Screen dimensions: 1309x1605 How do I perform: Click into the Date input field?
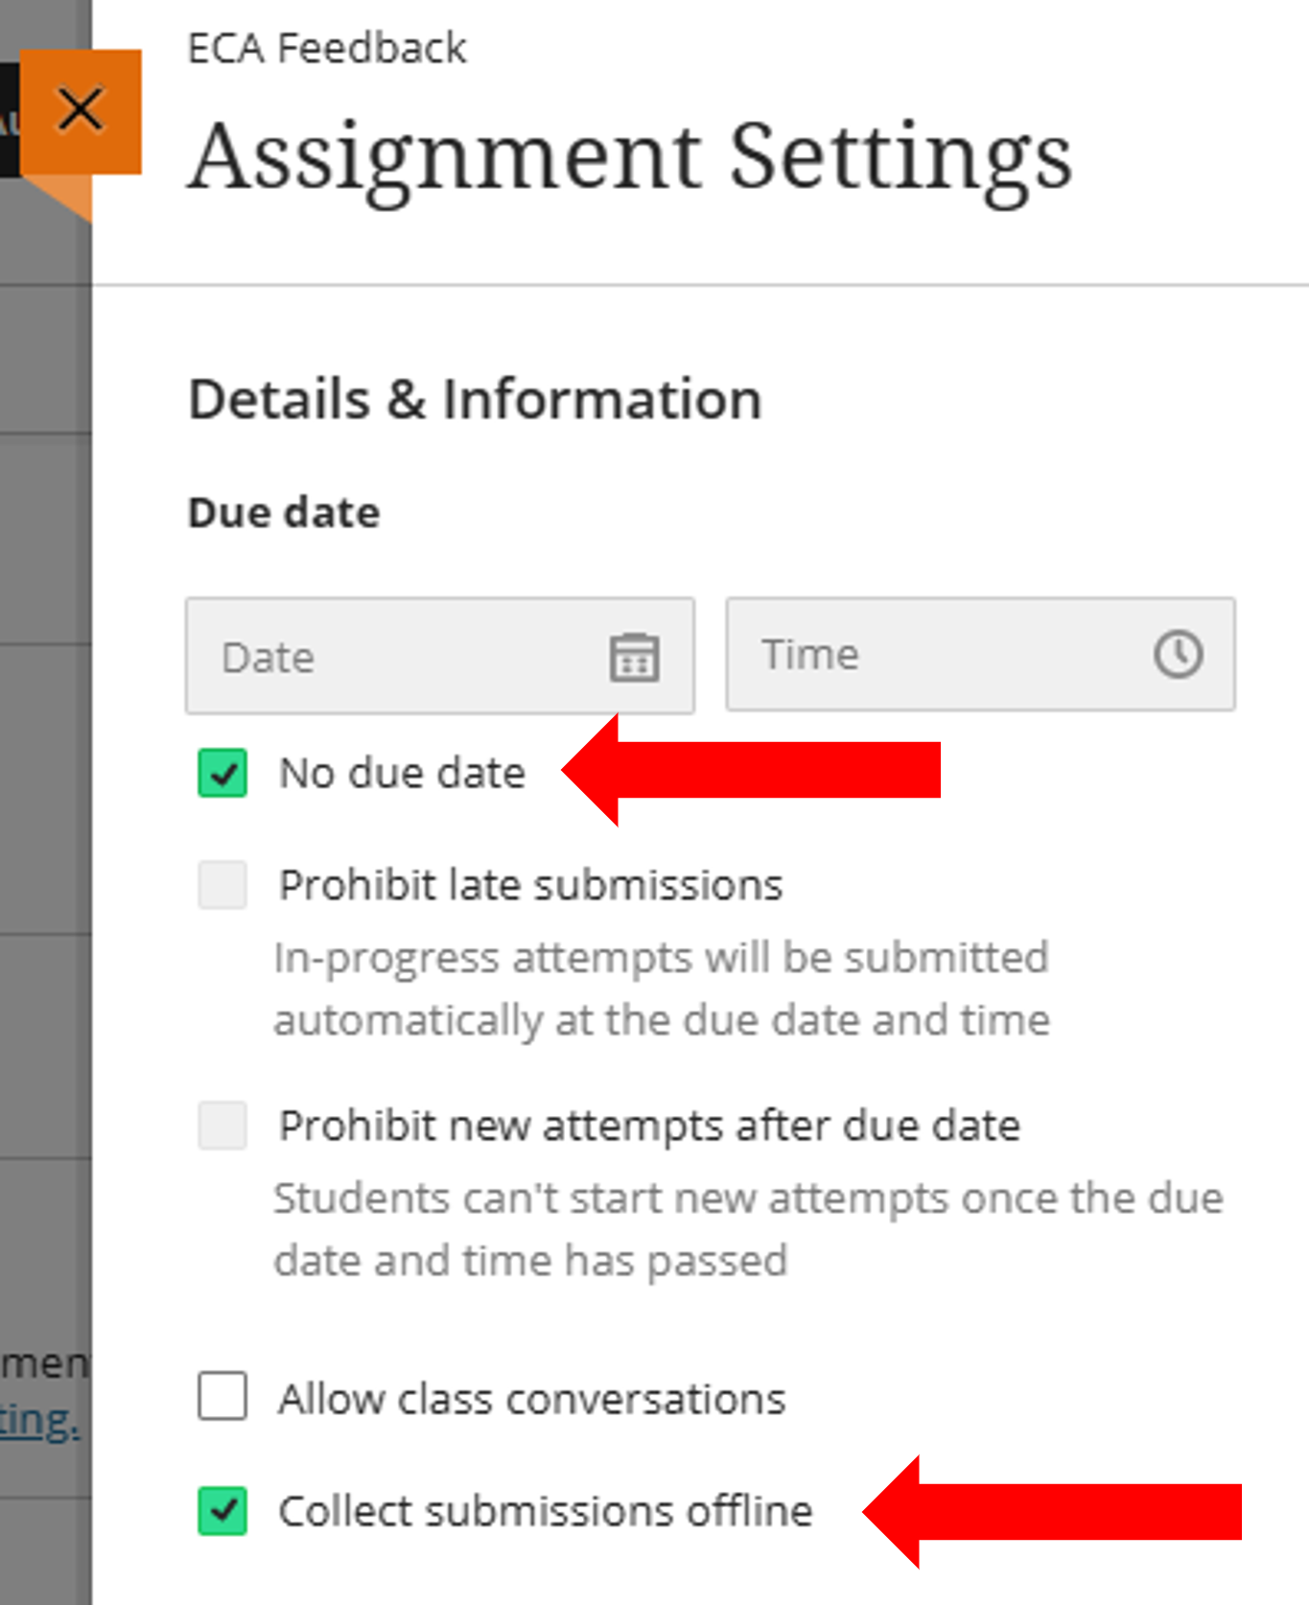point(440,656)
